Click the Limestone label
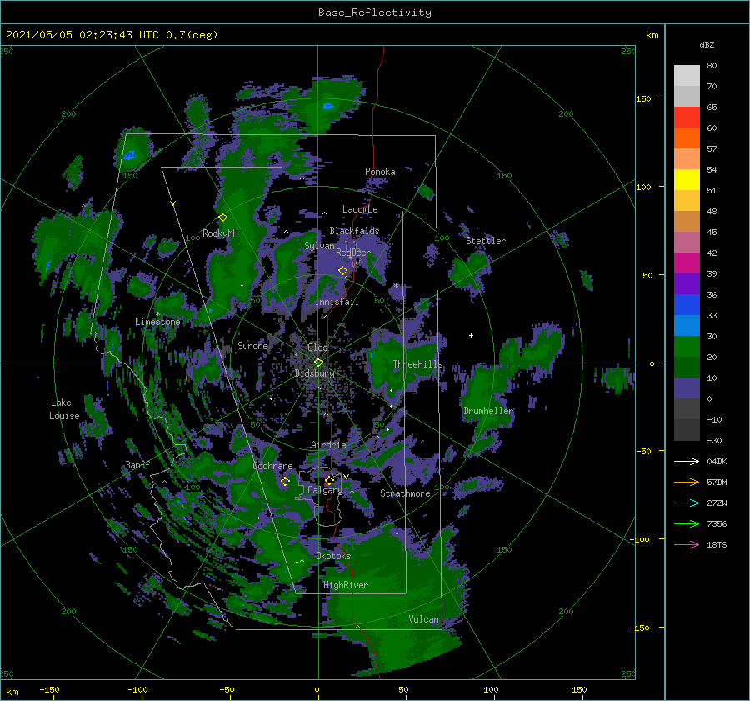 point(157,322)
